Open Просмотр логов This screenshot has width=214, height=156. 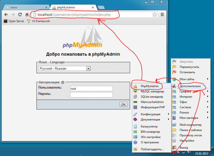coord(191,135)
